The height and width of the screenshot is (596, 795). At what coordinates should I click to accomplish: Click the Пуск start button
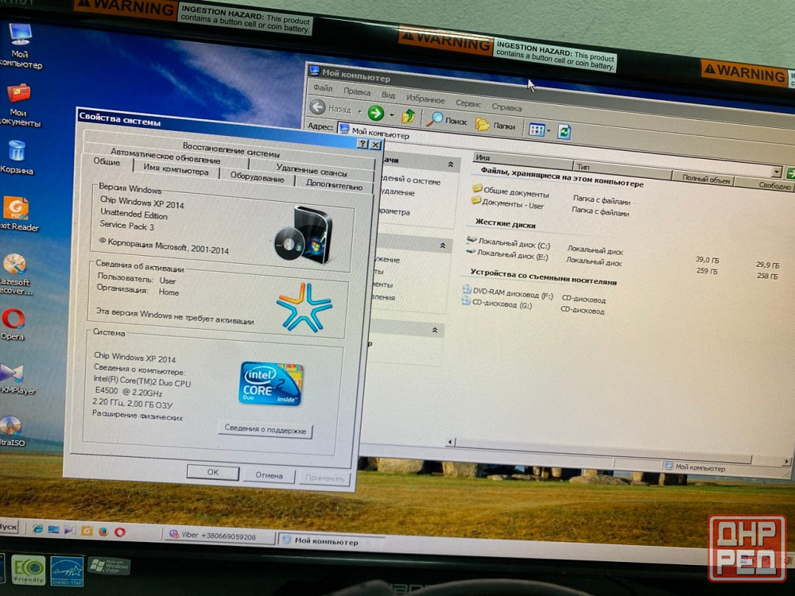8,527
